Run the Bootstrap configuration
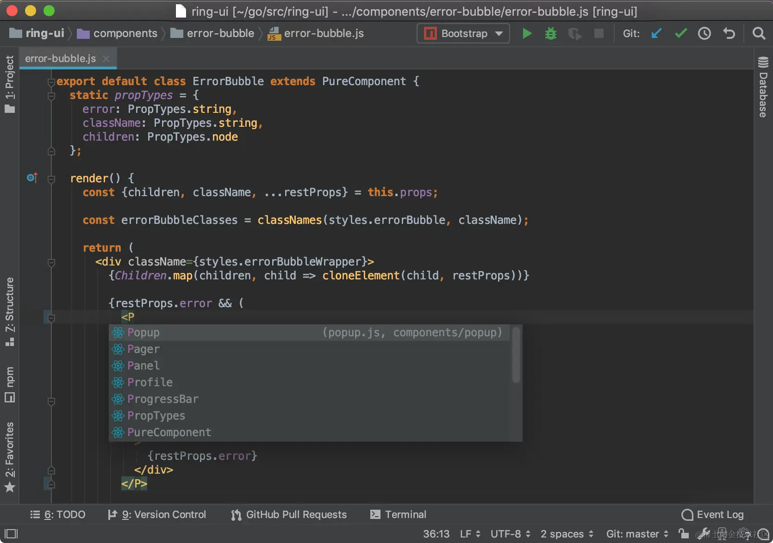Screen dimensions: 773x543 [x=527, y=33]
